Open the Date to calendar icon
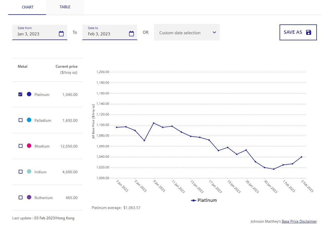The height and width of the screenshot is (229, 324). point(131,33)
